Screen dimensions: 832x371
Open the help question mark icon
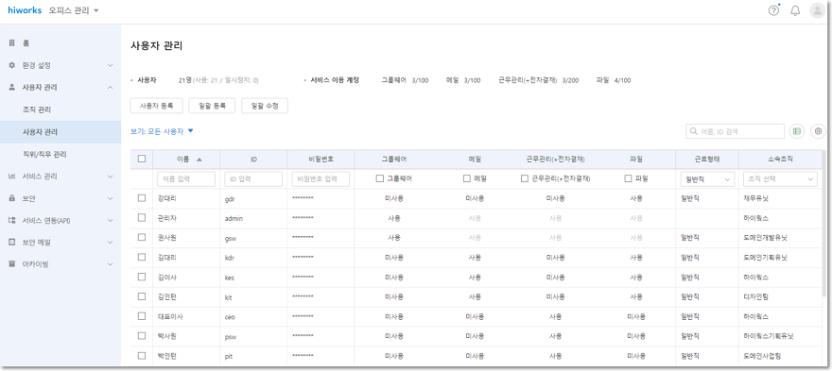773,10
